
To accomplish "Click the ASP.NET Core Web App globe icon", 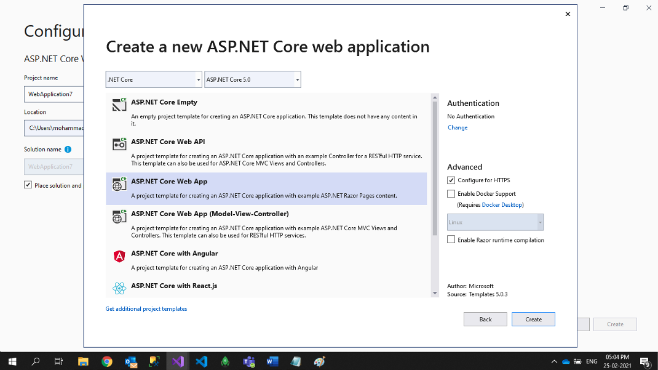I will pos(119,184).
